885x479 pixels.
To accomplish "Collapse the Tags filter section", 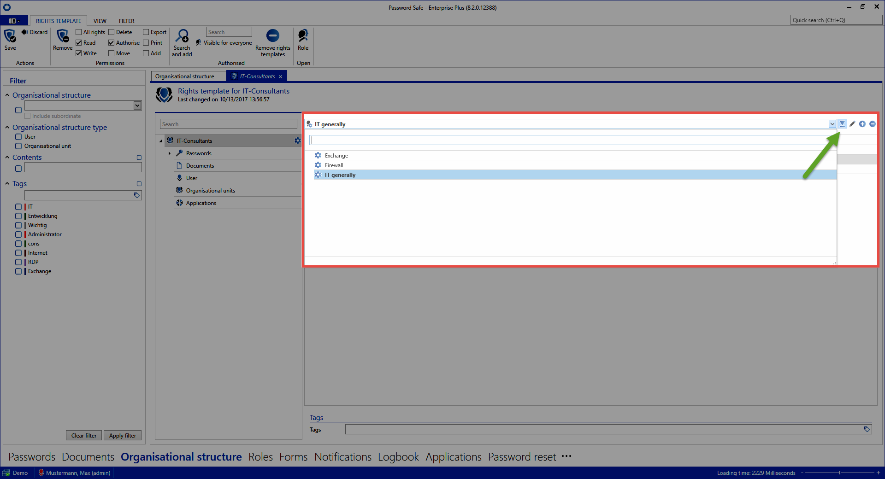I will pos(7,183).
